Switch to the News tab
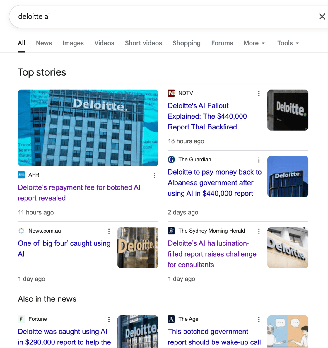The width and height of the screenshot is (328, 348). (x=44, y=43)
